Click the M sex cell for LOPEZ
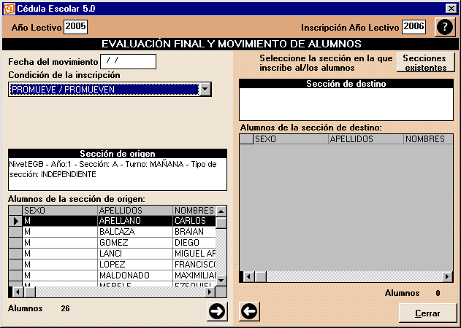This screenshot has height=328, width=461. (x=60, y=265)
